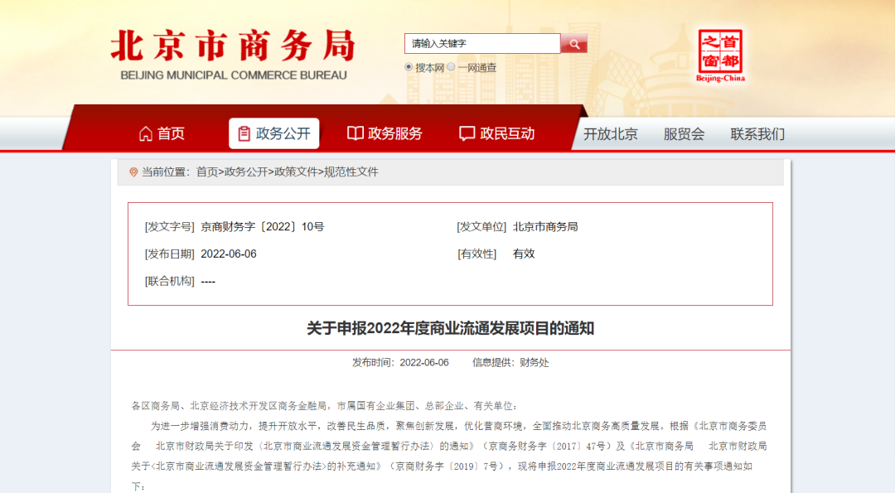The height and width of the screenshot is (493, 895).
Task: Click the location pin icon before 当前位置
Action: pyautogui.click(x=133, y=172)
